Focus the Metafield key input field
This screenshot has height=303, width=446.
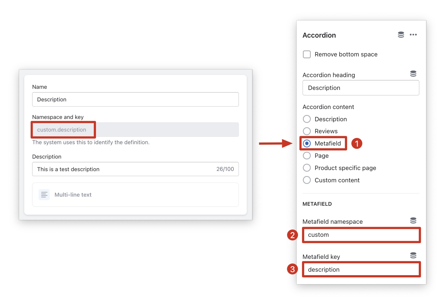pos(361,269)
